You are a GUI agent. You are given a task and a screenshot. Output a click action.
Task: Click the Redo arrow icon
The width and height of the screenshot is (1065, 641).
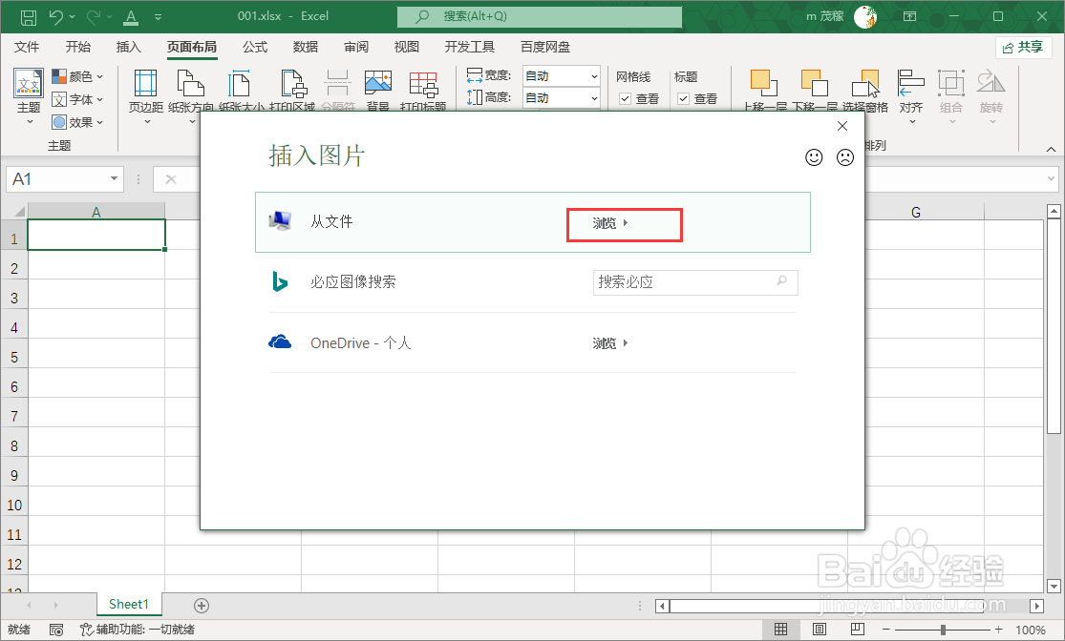pos(94,16)
